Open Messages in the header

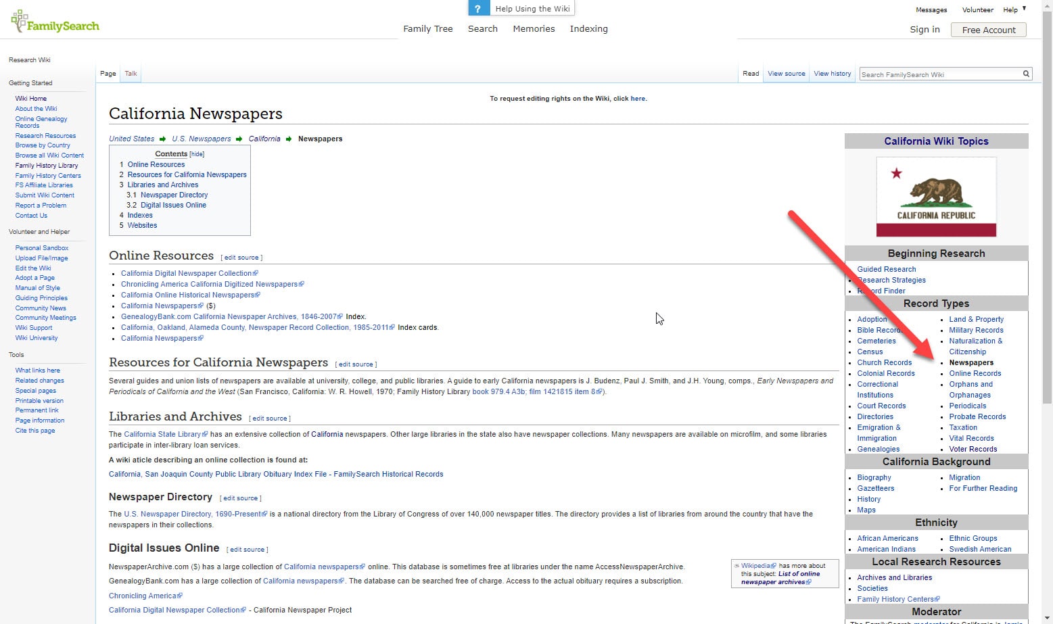point(931,9)
